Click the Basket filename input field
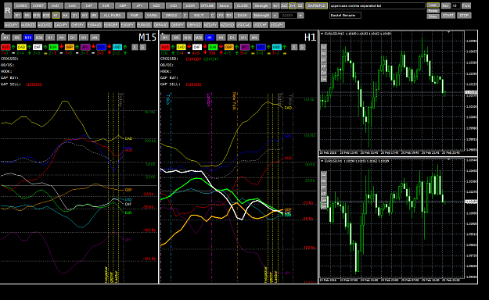The height and width of the screenshot is (300, 489). pos(345,16)
